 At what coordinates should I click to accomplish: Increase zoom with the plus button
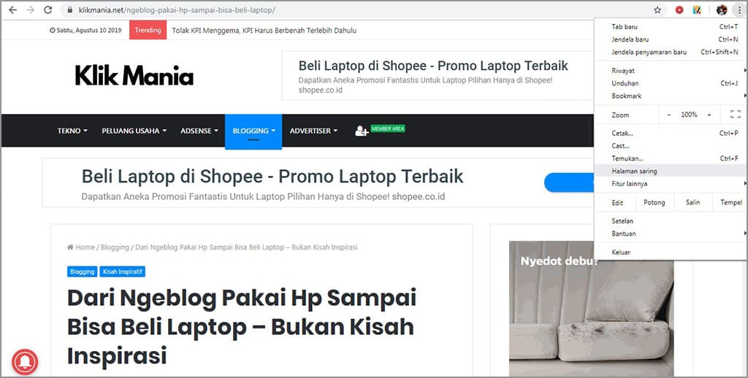click(709, 115)
